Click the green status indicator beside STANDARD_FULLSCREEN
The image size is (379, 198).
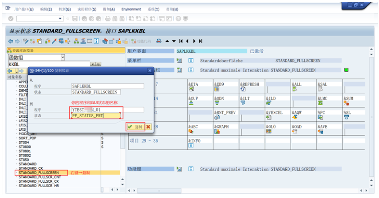(347, 70)
